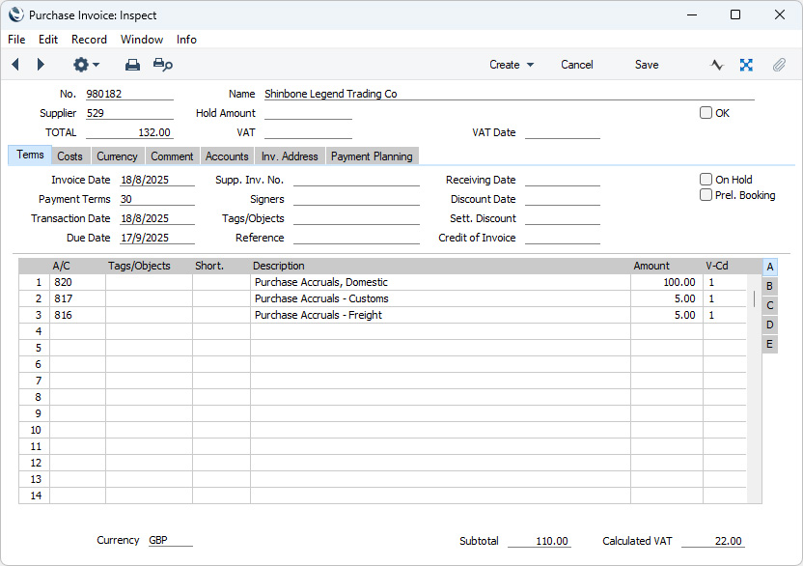Expand the Create dropdown
Viewport: 803px width, 566px height.
click(512, 65)
